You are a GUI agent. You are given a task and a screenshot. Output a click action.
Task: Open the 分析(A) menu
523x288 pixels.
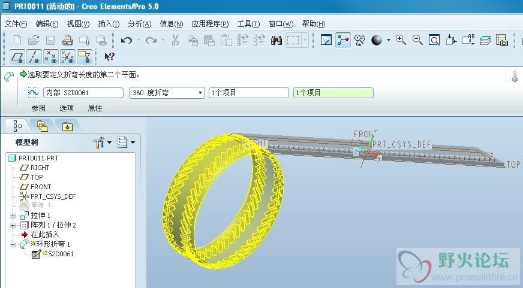(x=140, y=24)
